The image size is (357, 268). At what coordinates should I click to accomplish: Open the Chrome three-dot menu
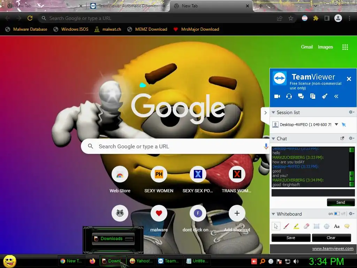pos(349,18)
